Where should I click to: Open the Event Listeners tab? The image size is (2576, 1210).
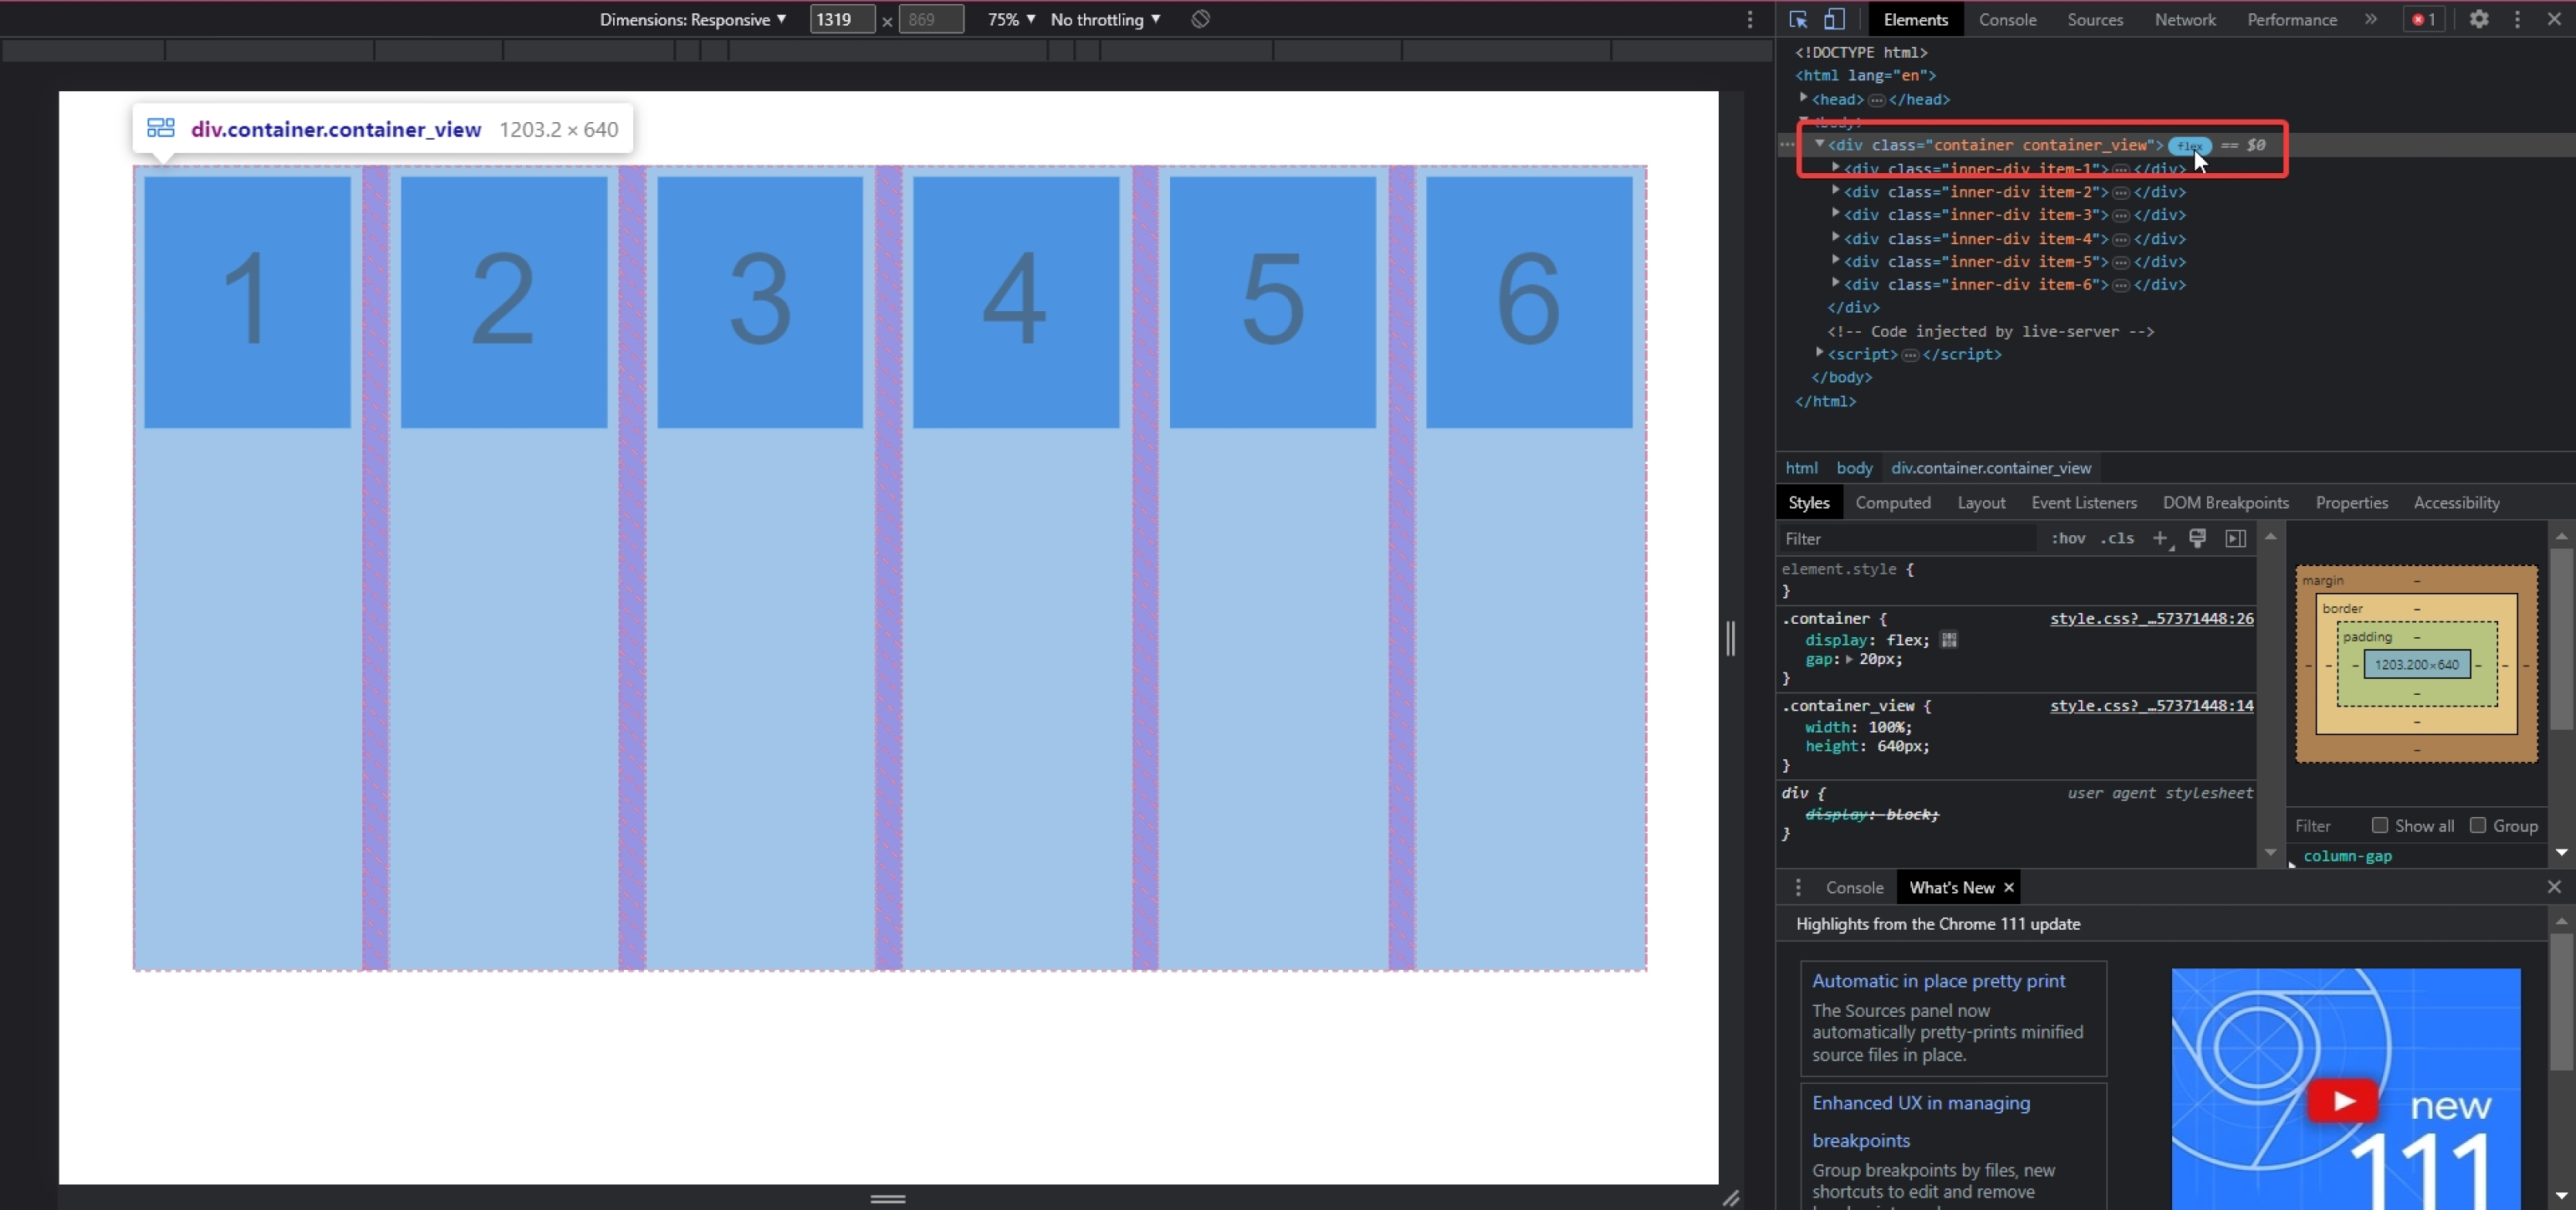[x=2084, y=502]
